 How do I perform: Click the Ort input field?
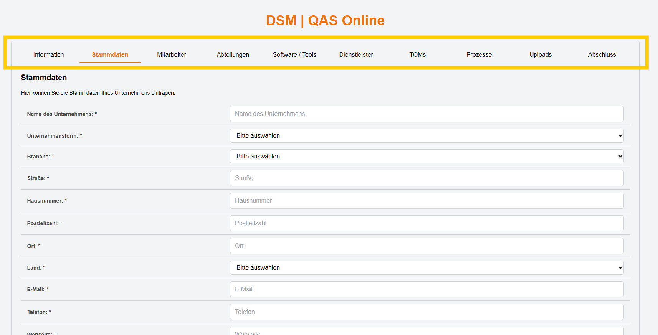tap(427, 246)
